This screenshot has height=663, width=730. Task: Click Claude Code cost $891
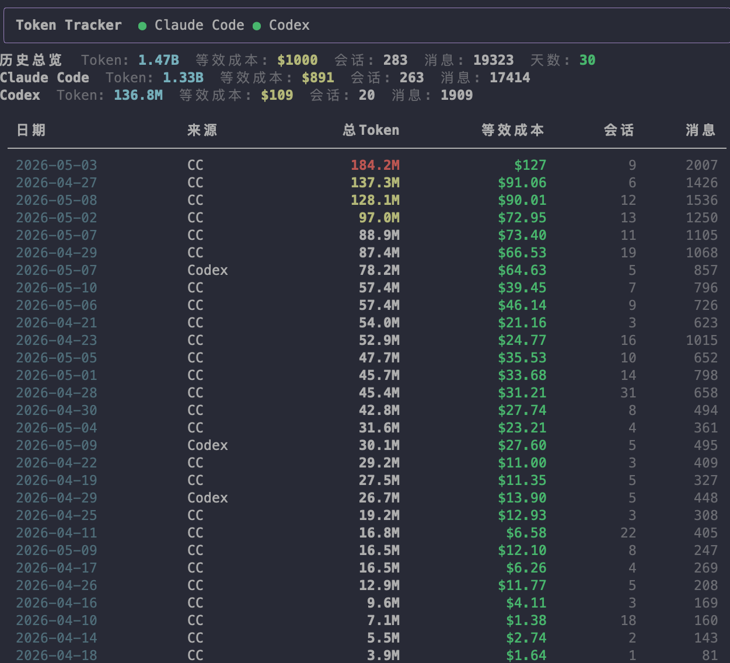318,78
